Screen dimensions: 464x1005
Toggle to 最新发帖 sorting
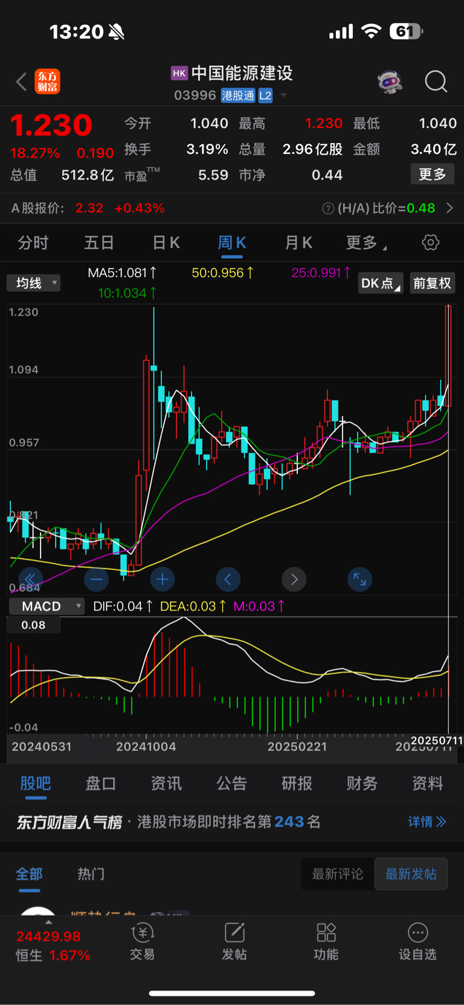tap(411, 874)
